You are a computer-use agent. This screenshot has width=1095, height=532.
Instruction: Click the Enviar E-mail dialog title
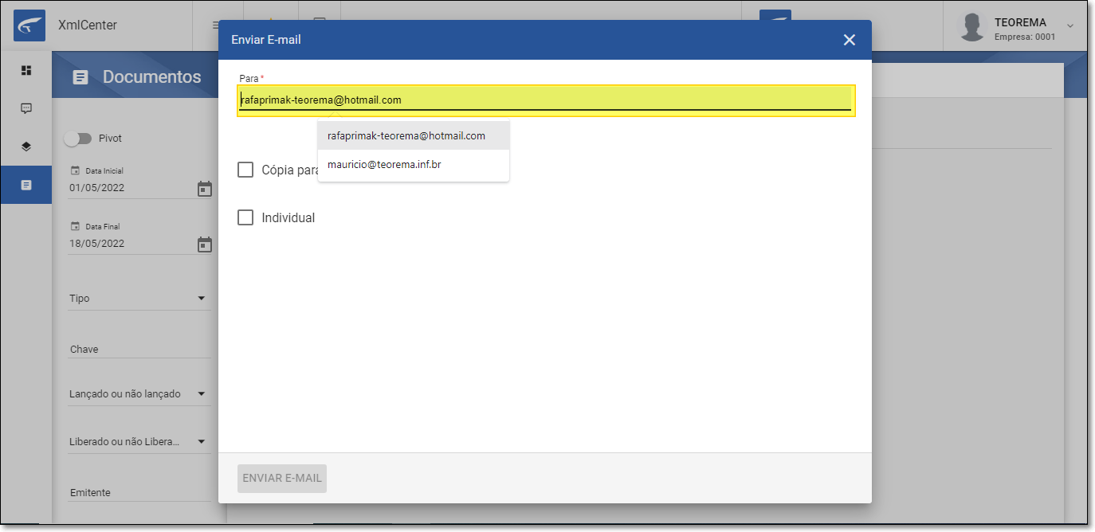266,40
